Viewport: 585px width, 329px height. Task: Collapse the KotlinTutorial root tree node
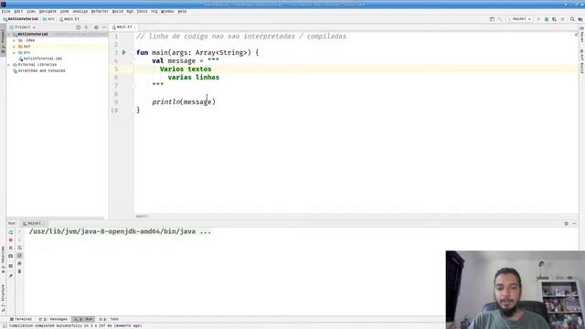[9, 34]
